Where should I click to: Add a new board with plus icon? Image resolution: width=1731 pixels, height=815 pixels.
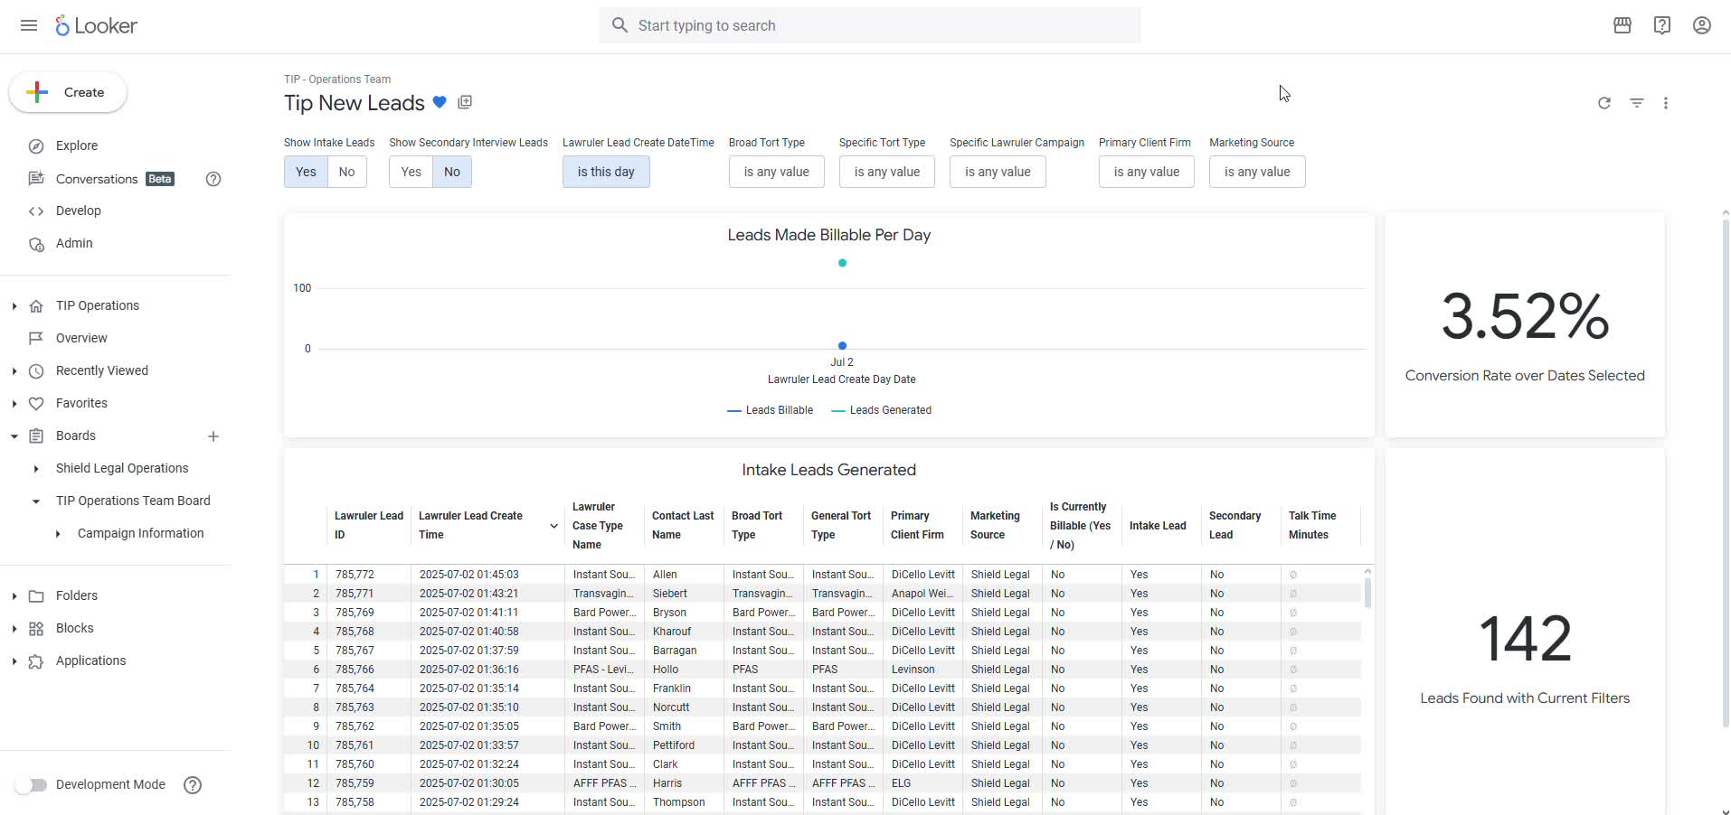[213, 436]
